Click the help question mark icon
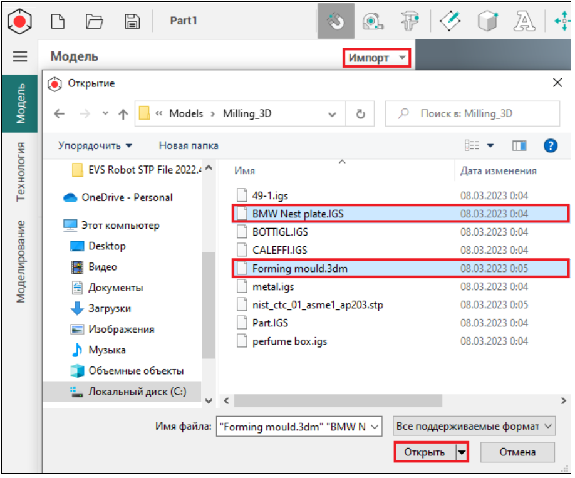This screenshot has width=575, height=478. tap(551, 146)
